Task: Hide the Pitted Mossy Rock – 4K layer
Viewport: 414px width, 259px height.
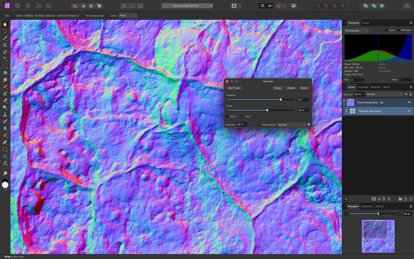Action: click(x=410, y=102)
